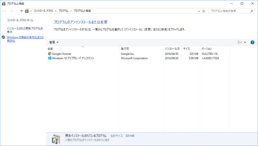The image size is (258, 146).
Task: Sort by 名前 column header
Action: coord(83,49)
